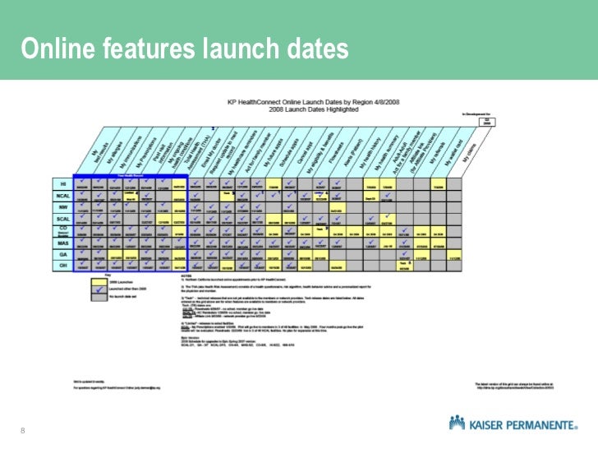Click the "My walker card" column header
Viewport: 598px width, 449px height.
click(453, 153)
